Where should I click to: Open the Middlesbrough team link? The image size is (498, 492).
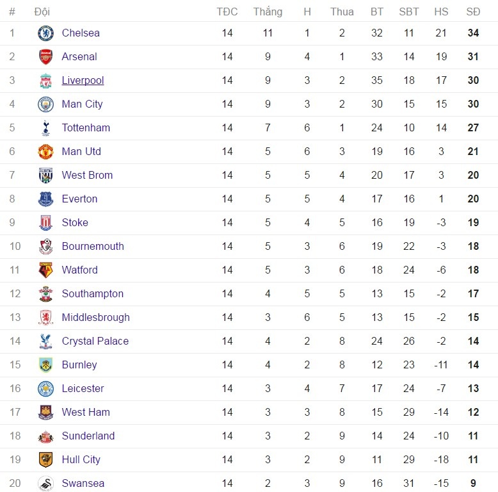coord(95,318)
